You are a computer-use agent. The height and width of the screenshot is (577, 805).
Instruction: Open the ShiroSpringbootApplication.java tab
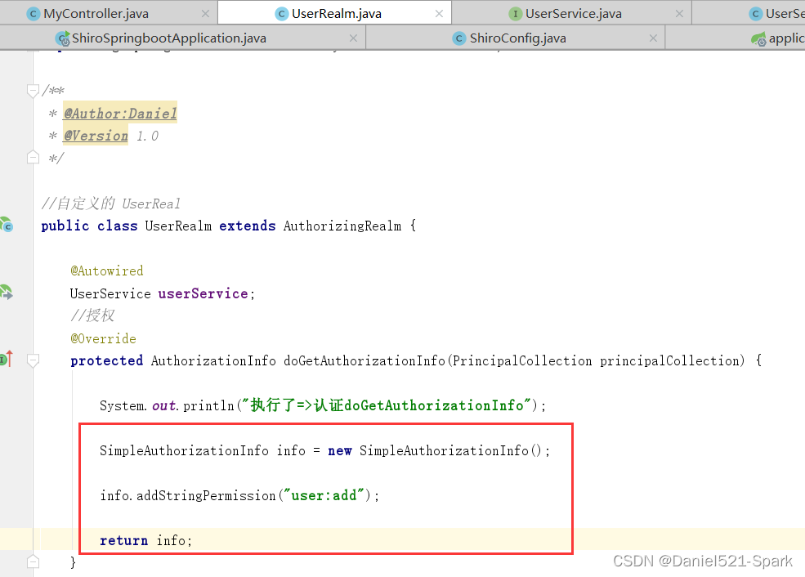(x=183, y=38)
